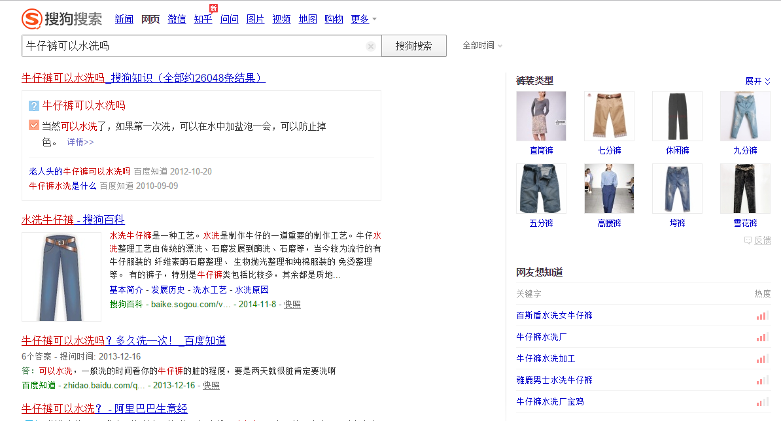Viewport: 781px width, 421px height.
Task: Click the heat bar icon for 百斯盾水洗女牛仔裤
Action: coord(762,316)
